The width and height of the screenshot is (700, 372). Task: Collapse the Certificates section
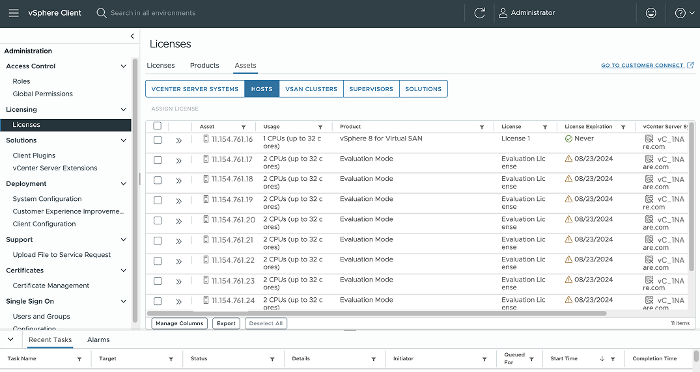(124, 271)
